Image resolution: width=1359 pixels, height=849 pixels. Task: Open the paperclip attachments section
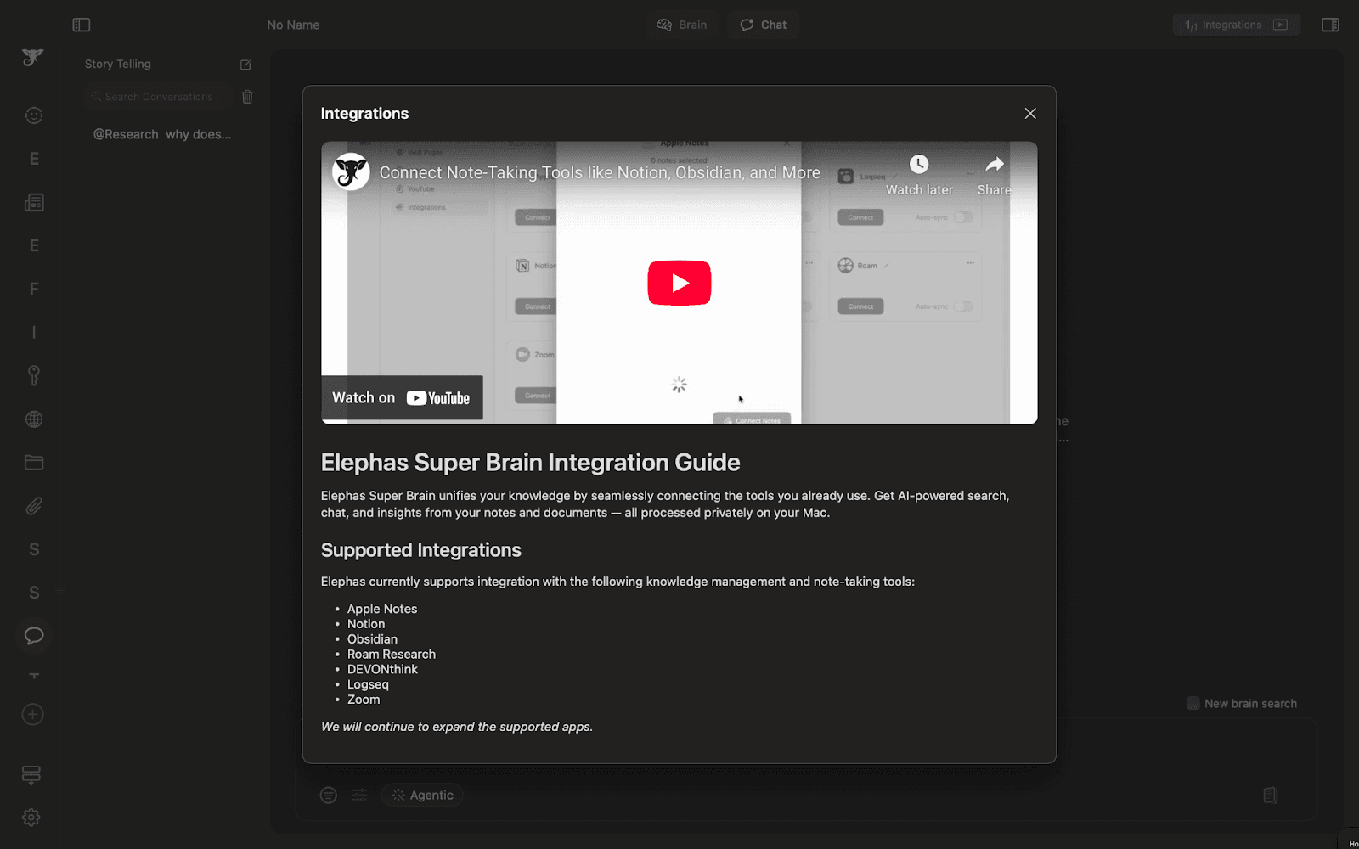click(x=33, y=505)
